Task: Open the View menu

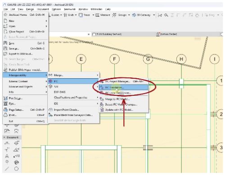Action: (x=21, y=9)
